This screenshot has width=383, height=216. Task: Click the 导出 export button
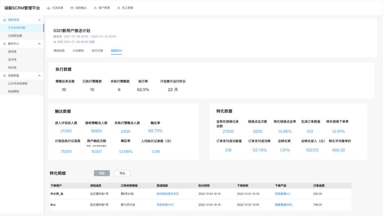pos(122,173)
